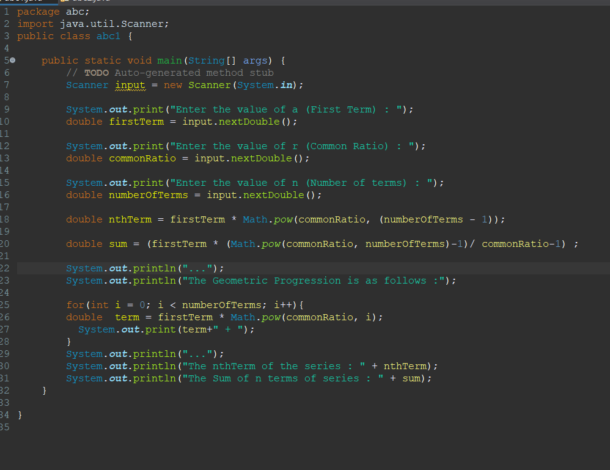Click the class closing brace on line 34

pos(20,415)
